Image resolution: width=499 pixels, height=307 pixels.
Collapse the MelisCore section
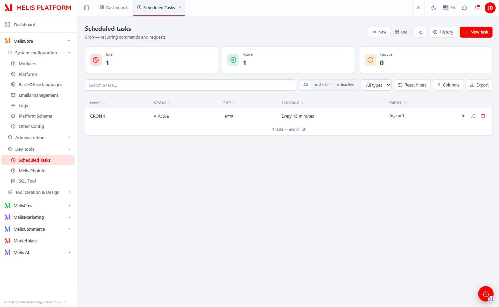tap(69, 41)
